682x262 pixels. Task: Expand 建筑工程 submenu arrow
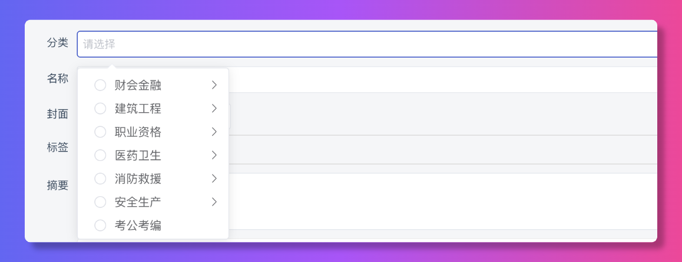(x=214, y=109)
